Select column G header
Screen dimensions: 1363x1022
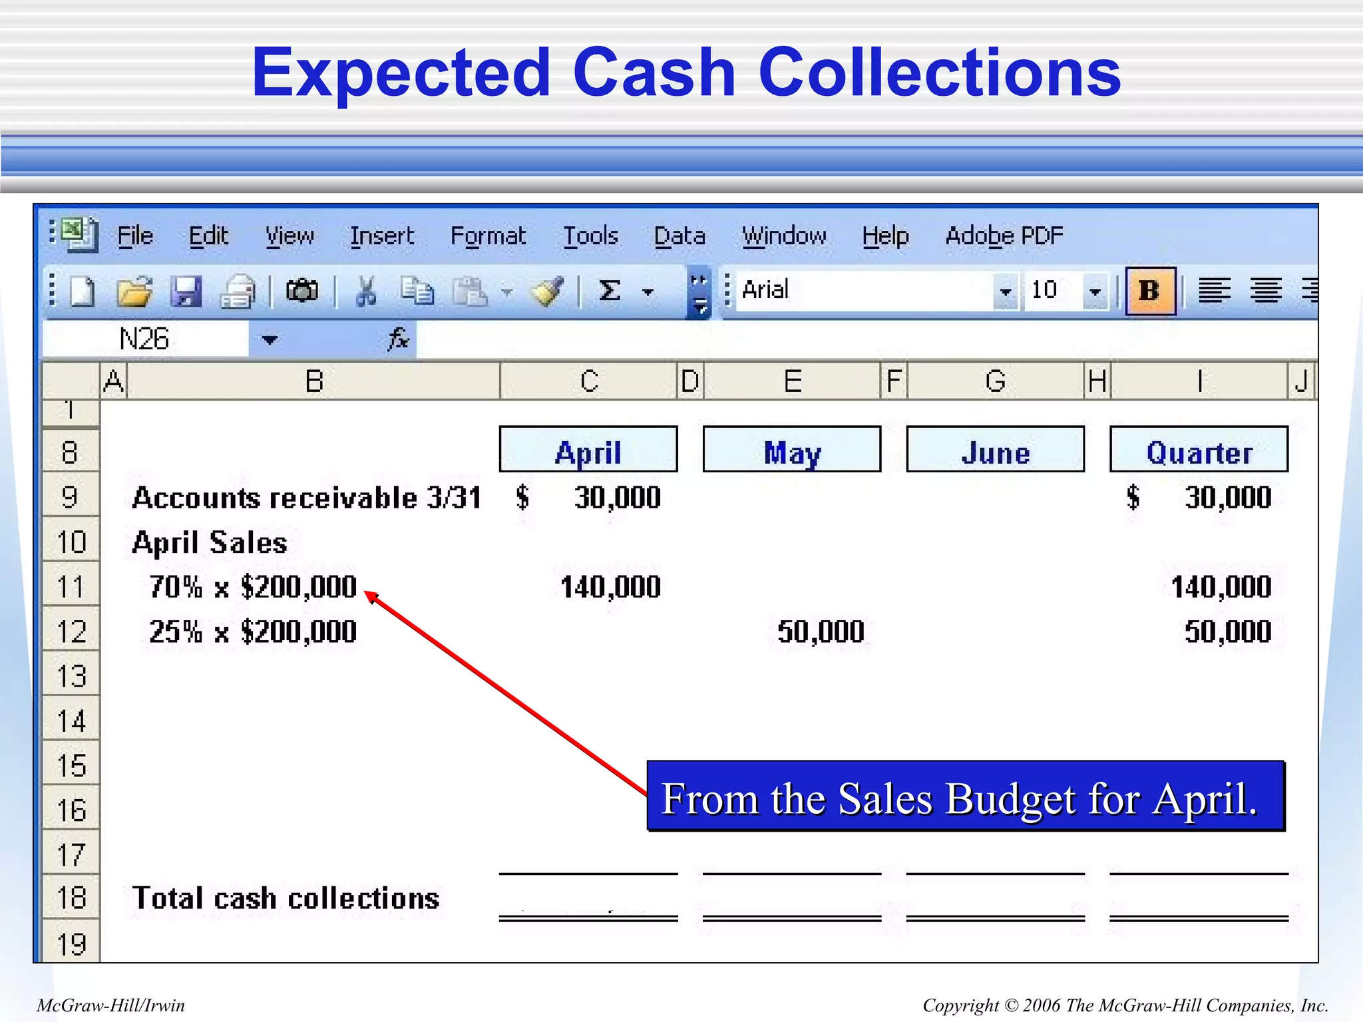[x=996, y=381]
